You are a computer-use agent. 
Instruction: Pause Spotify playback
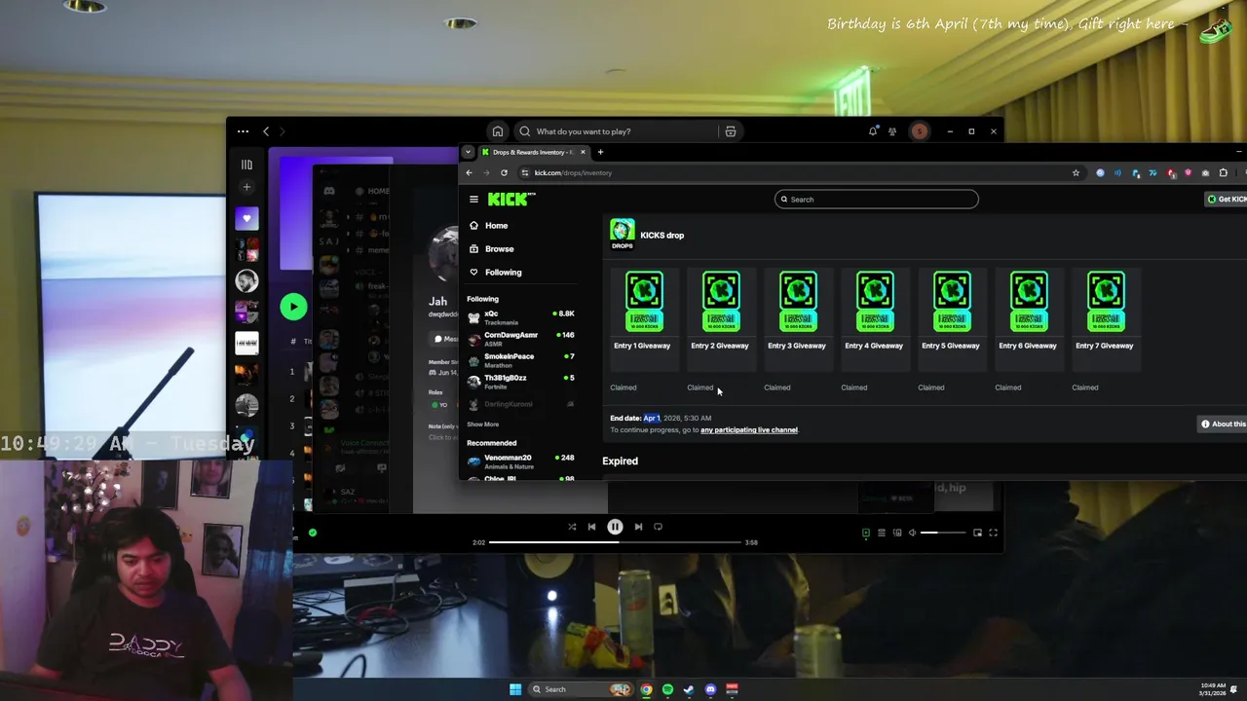(x=615, y=527)
